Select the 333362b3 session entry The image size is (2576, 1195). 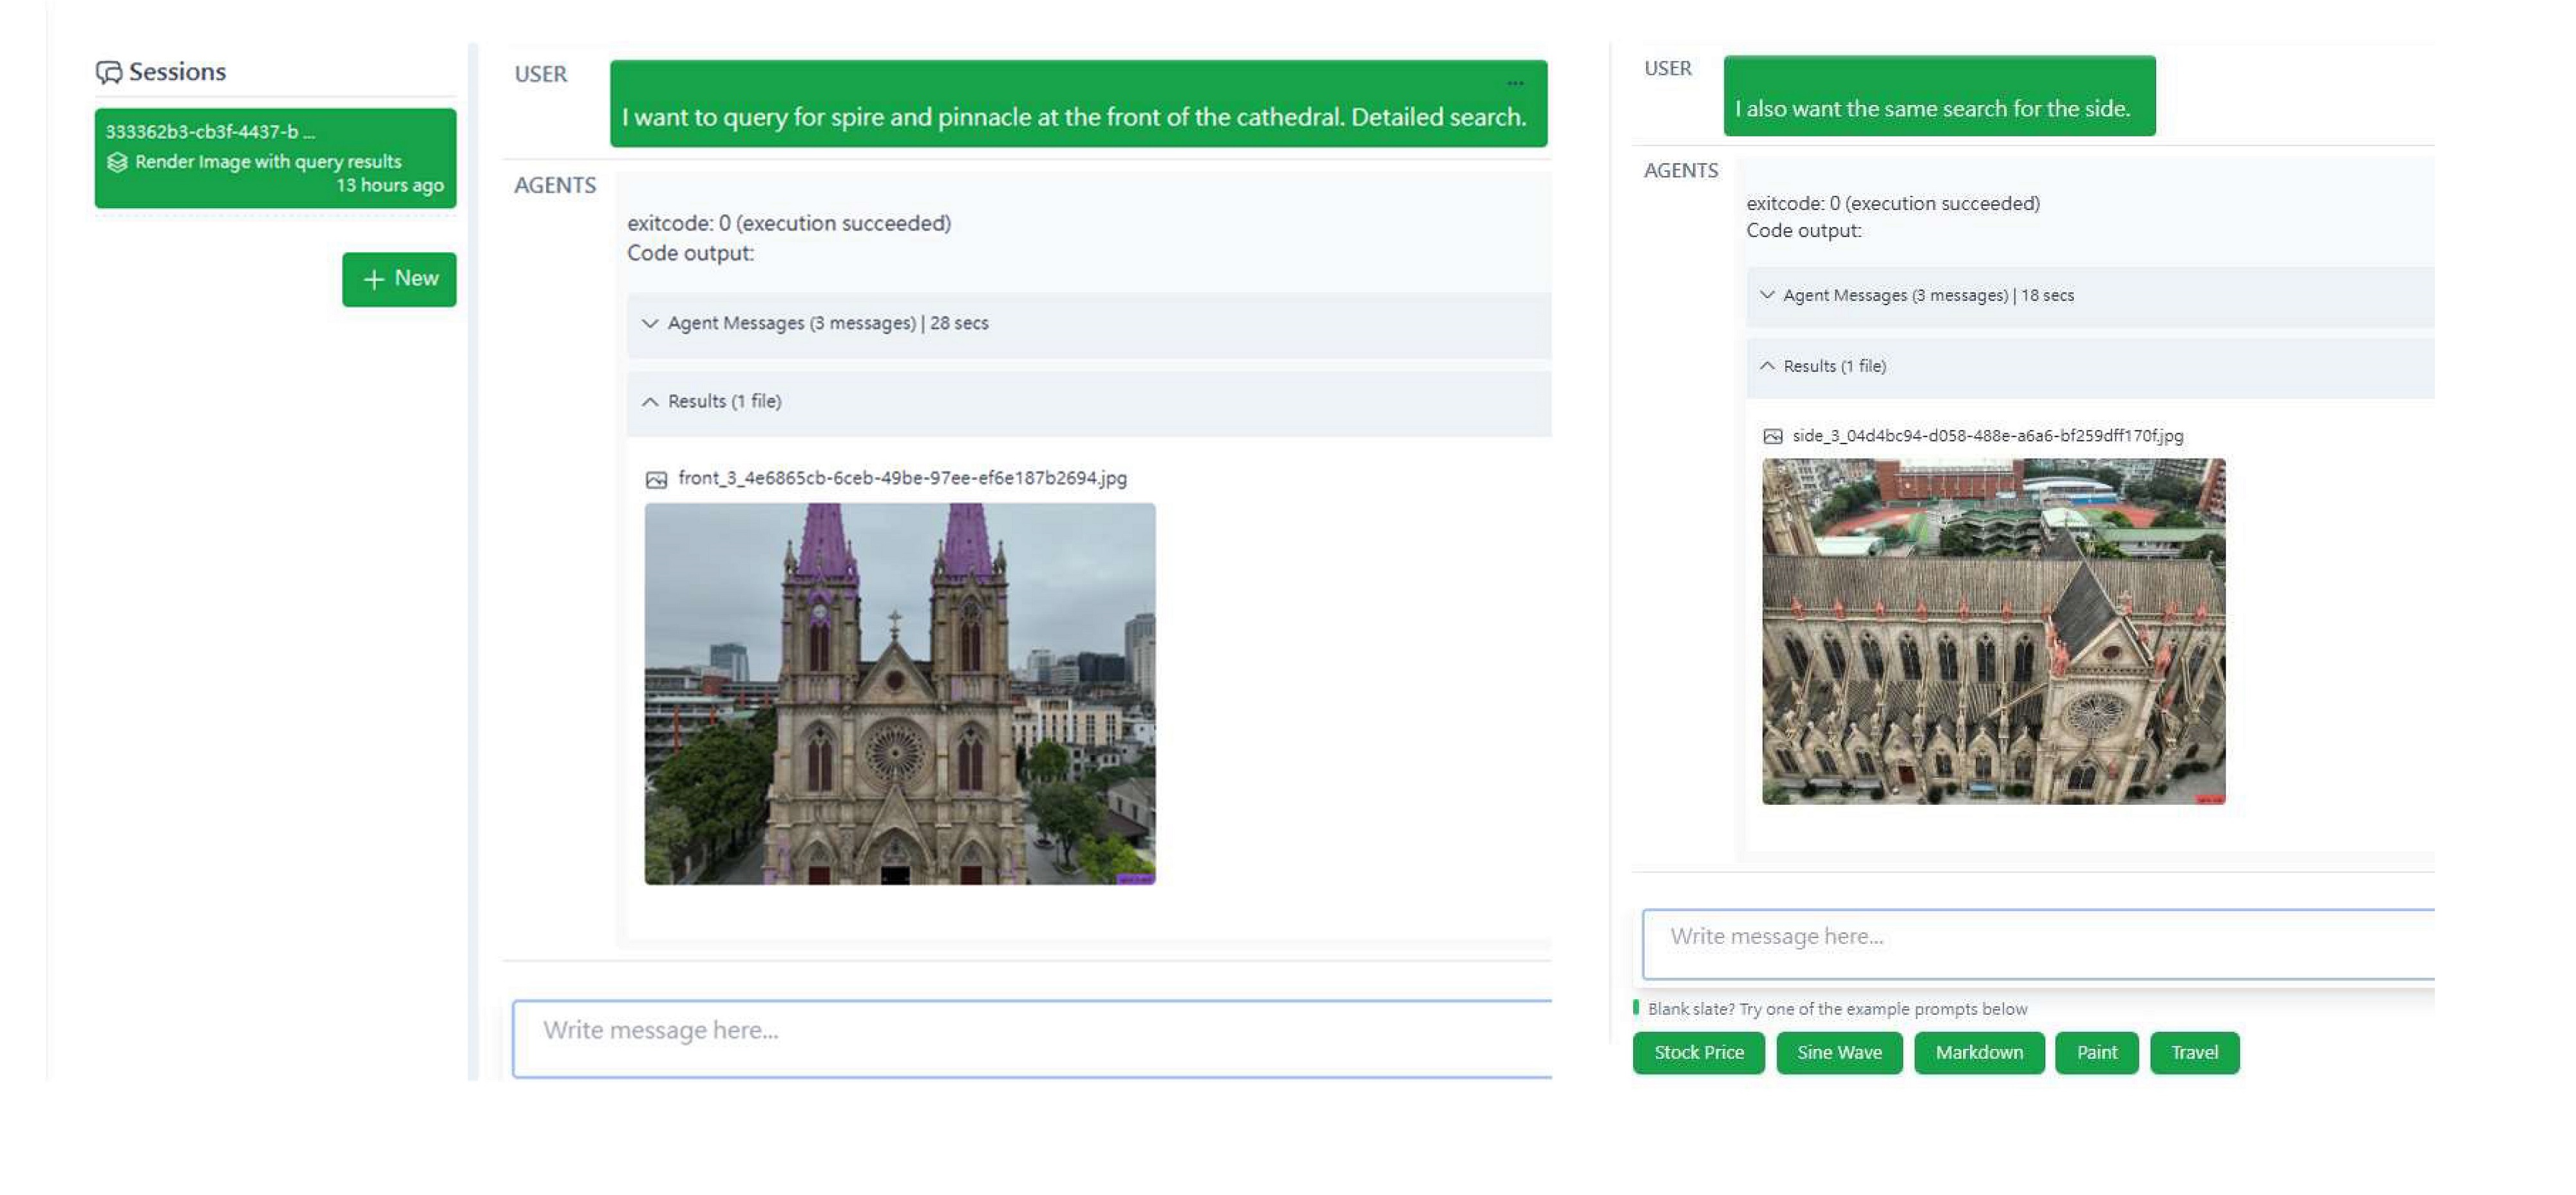click(275, 158)
